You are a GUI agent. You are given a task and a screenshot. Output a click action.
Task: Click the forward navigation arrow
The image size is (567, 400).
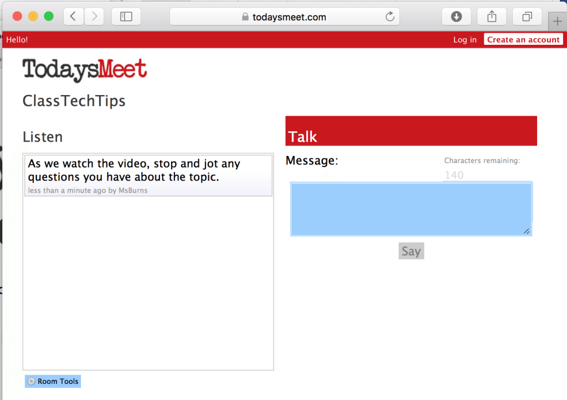(x=94, y=17)
